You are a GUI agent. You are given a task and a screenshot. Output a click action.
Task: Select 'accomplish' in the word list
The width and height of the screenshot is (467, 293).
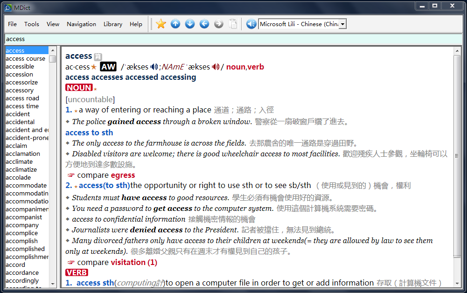tap(22, 241)
